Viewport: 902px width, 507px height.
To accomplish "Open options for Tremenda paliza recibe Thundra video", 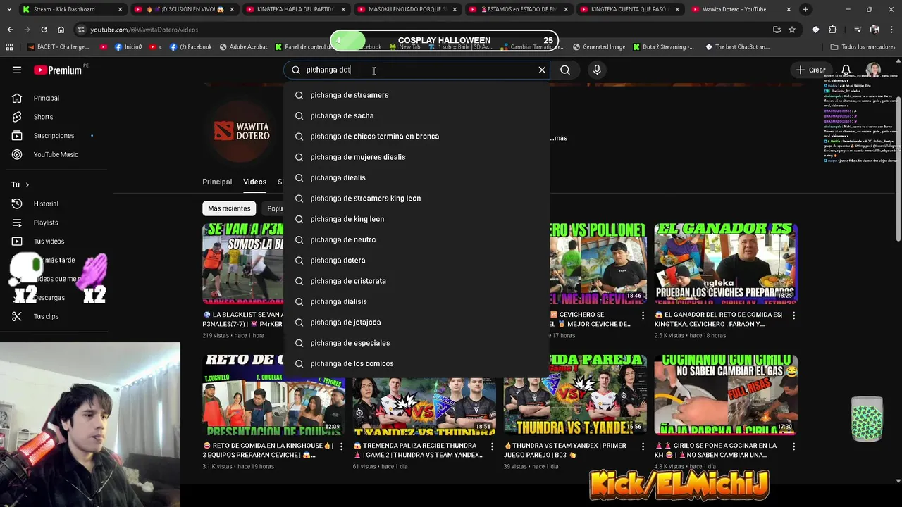I will pyautogui.click(x=492, y=446).
